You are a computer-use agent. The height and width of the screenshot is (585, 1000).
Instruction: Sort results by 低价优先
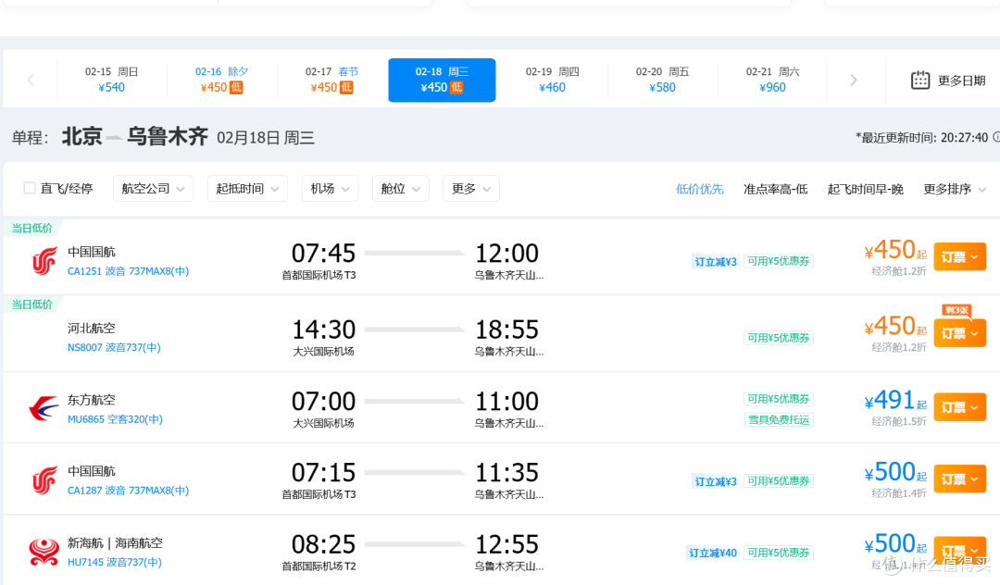(700, 189)
